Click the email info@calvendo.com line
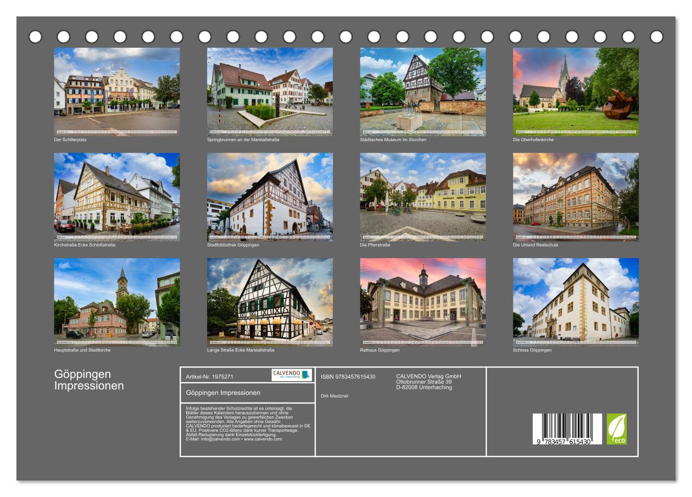The width and height of the screenshot is (692, 497). click(234, 439)
